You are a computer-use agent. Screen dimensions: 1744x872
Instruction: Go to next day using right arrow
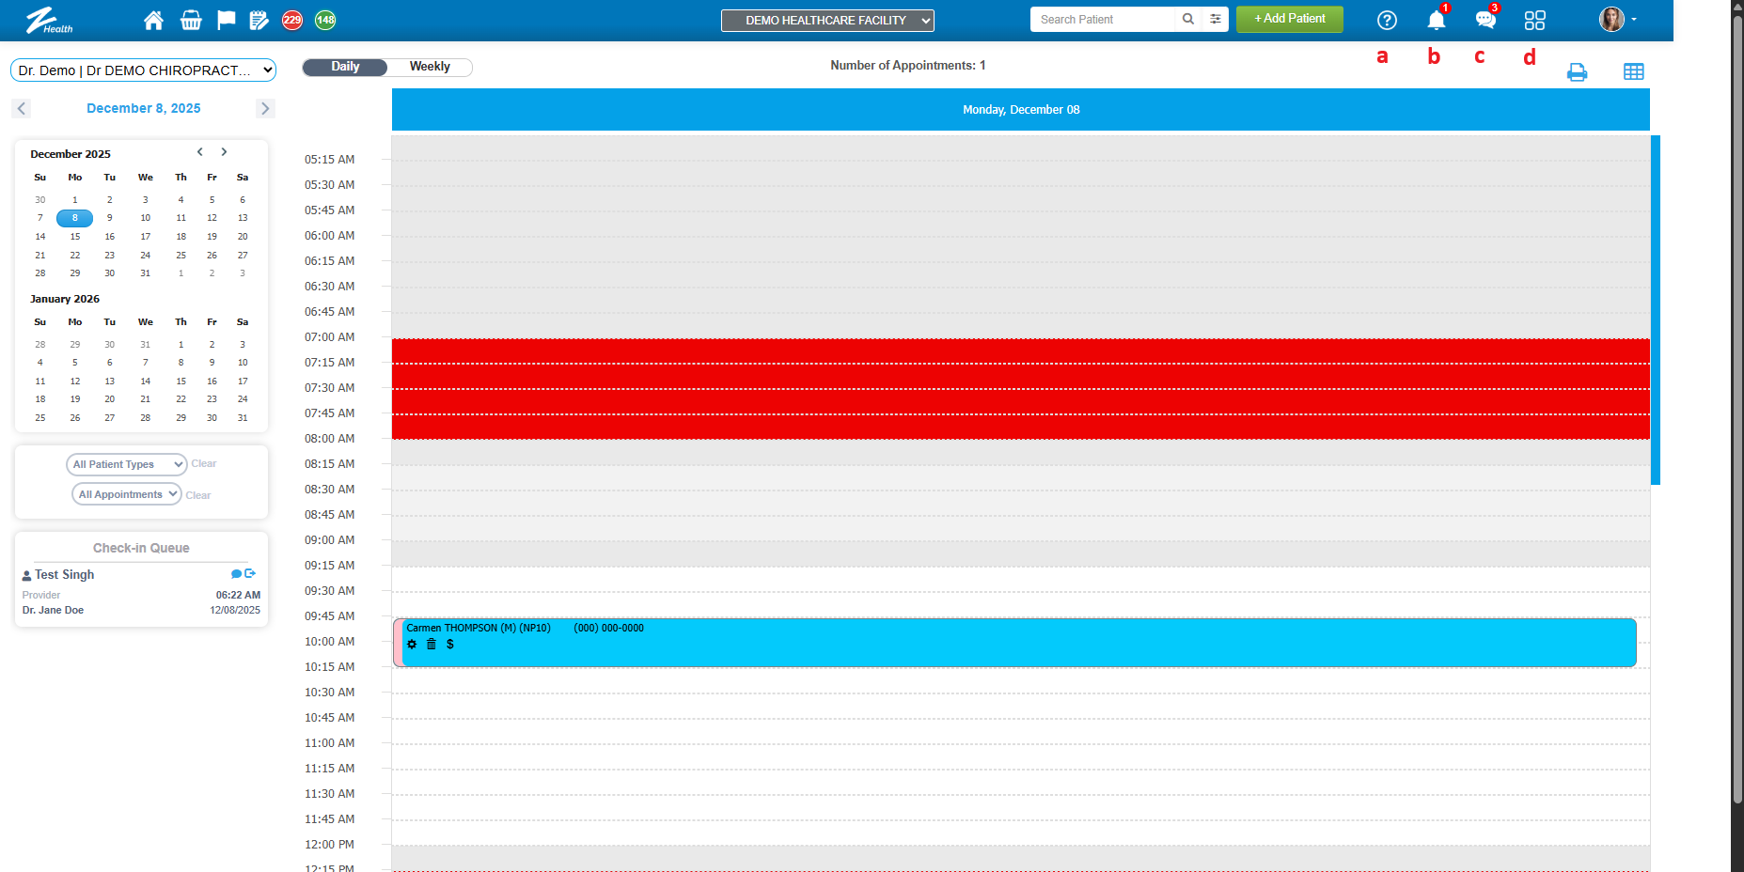[265, 109]
